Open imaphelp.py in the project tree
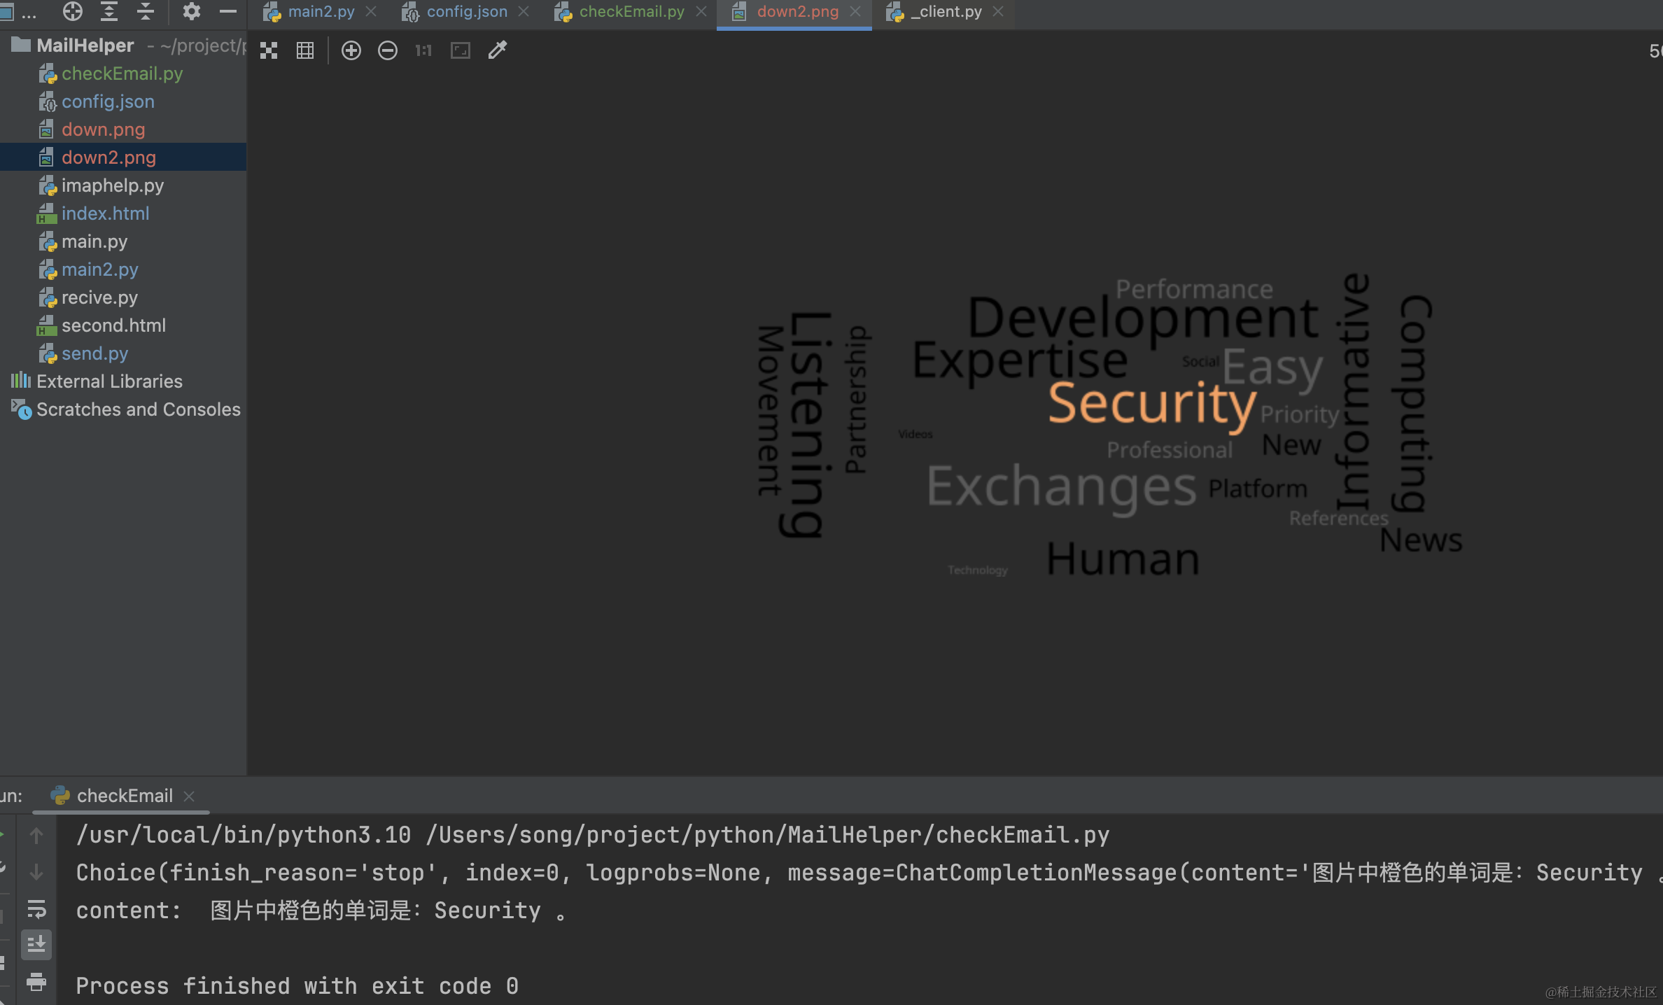The height and width of the screenshot is (1005, 1663). 112,185
